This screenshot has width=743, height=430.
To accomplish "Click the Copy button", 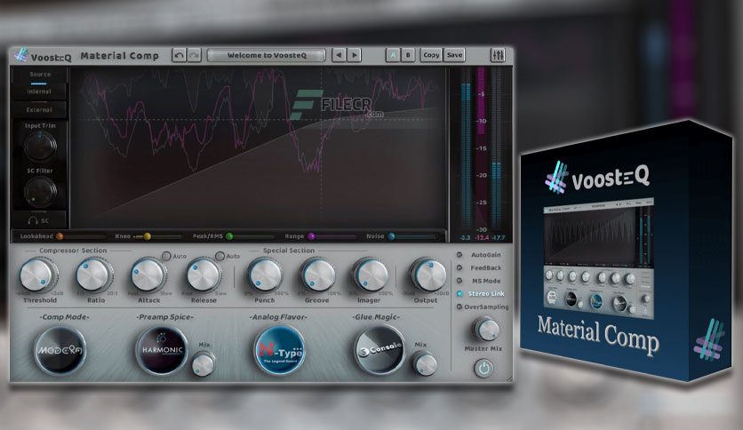I will [x=431, y=55].
